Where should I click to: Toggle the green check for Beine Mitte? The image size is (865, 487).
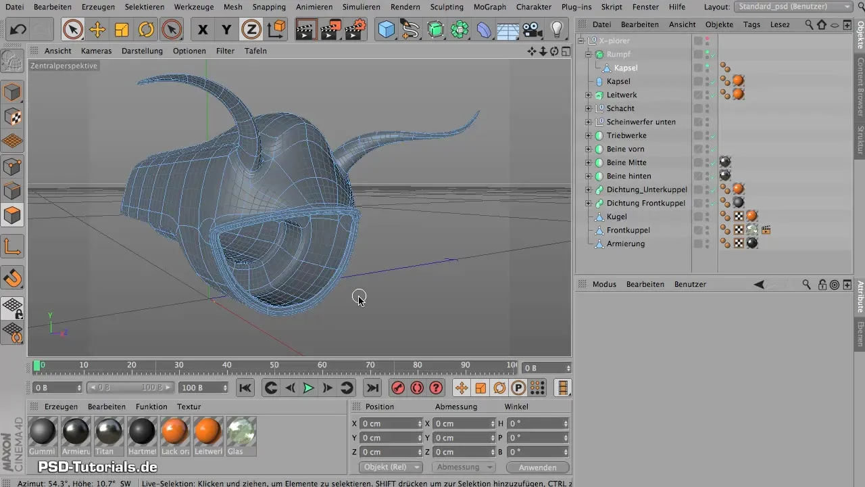tap(713, 163)
